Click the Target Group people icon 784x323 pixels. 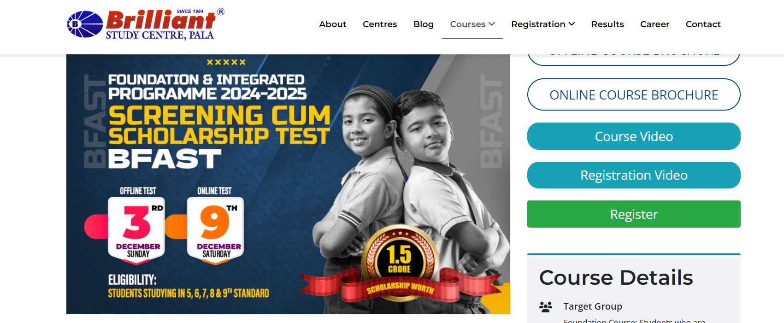coord(546,307)
